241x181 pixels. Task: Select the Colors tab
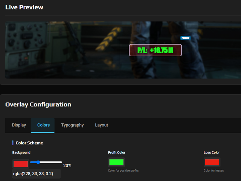pyautogui.click(x=43, y=125)
